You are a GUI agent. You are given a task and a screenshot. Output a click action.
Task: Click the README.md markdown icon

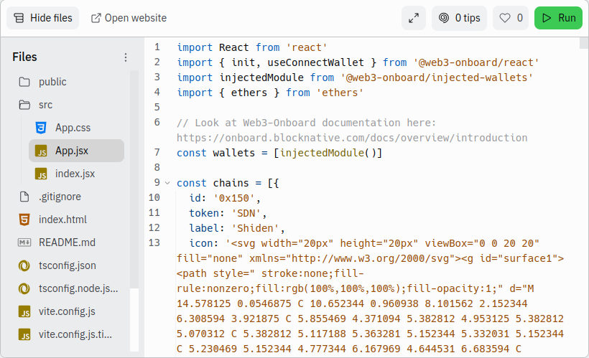coord(24,242)
